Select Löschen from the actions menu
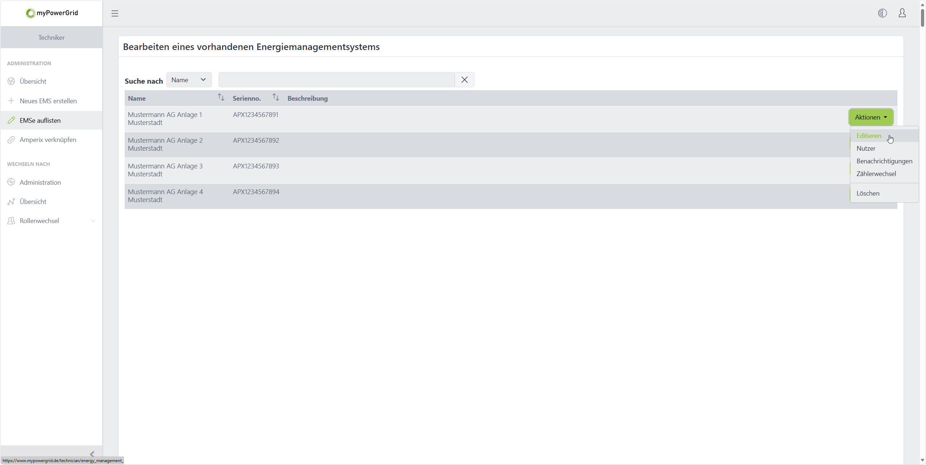 pos(868,193)
